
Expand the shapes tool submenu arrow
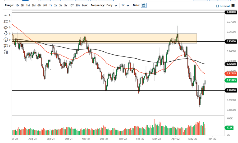click(10, 28)
